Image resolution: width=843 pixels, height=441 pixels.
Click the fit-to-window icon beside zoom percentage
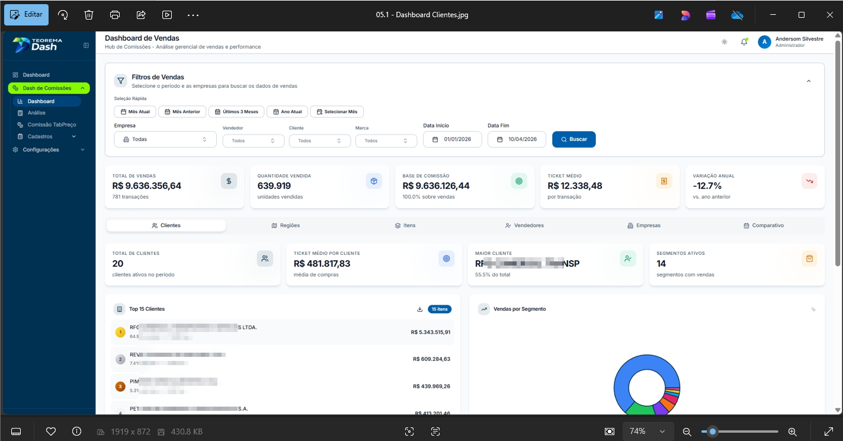(610, 432)
